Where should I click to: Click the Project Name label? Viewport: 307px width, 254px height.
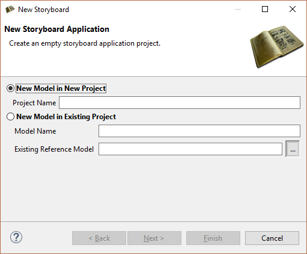[x=34, y=103]
